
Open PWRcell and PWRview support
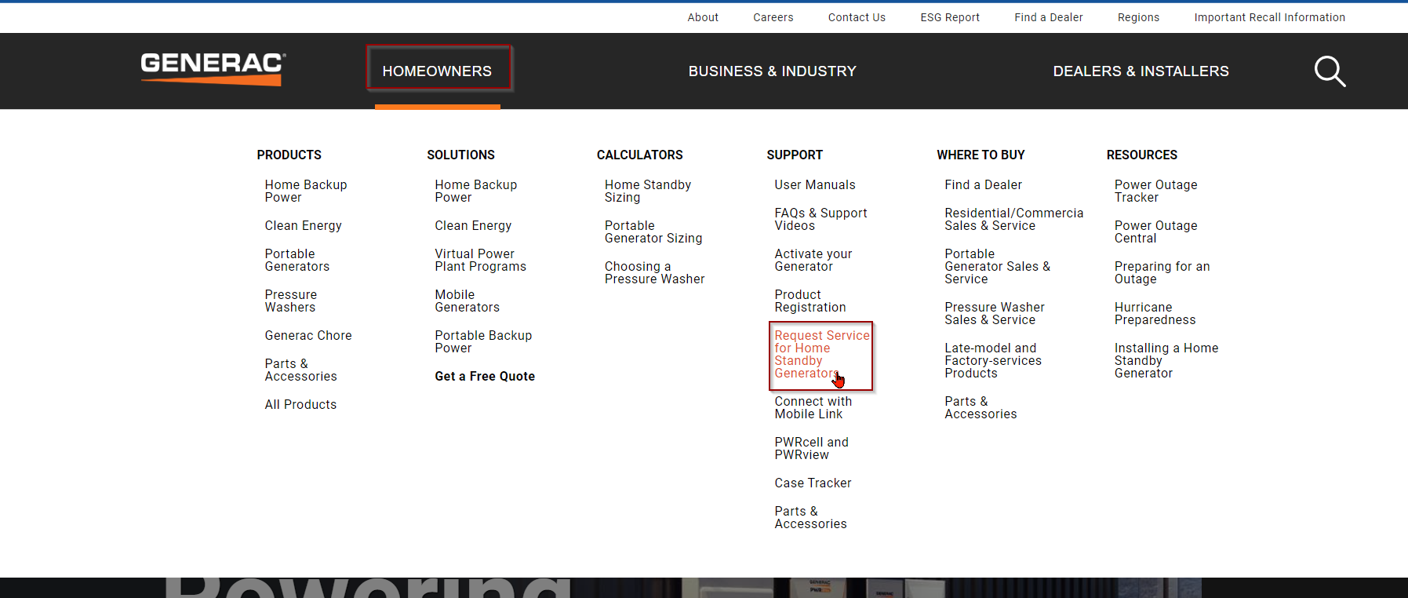click(812, 448)
